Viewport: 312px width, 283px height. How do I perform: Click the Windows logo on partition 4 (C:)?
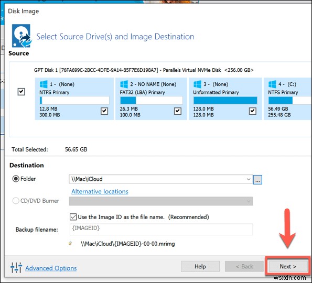click(x=272, y=84)
